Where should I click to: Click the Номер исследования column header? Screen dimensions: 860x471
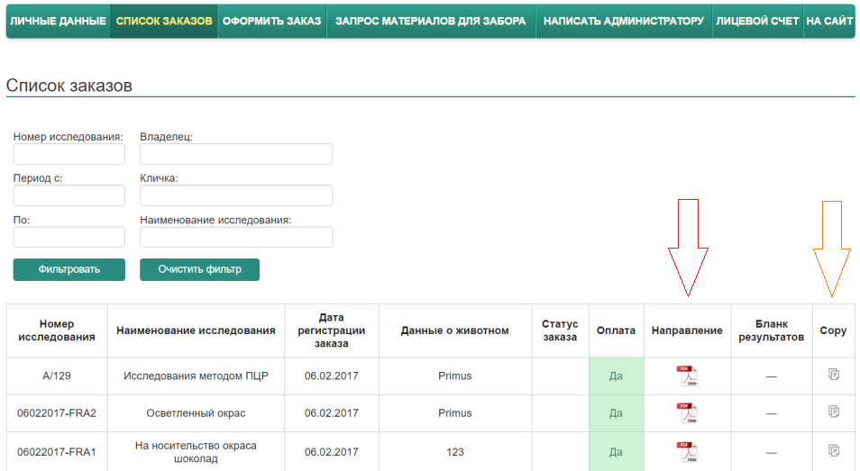coord(57,331)
